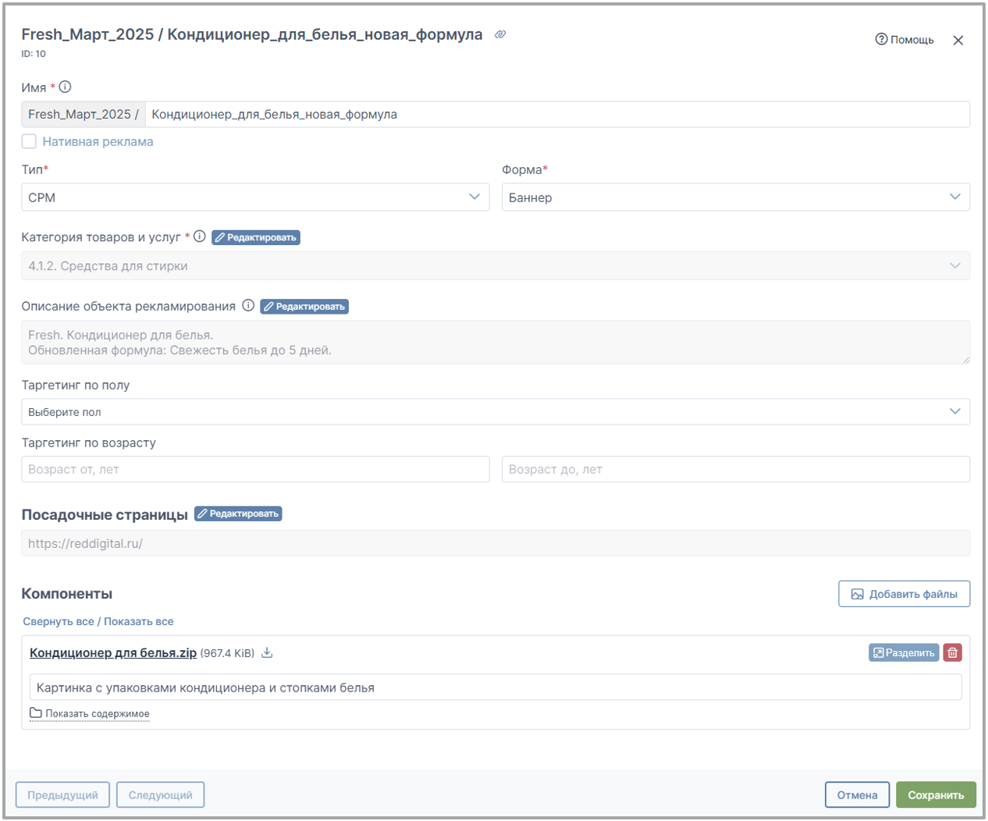Viewport: 988px width, 821px height.
Task: Click Показать все link
Action: [x=139, y=622]
